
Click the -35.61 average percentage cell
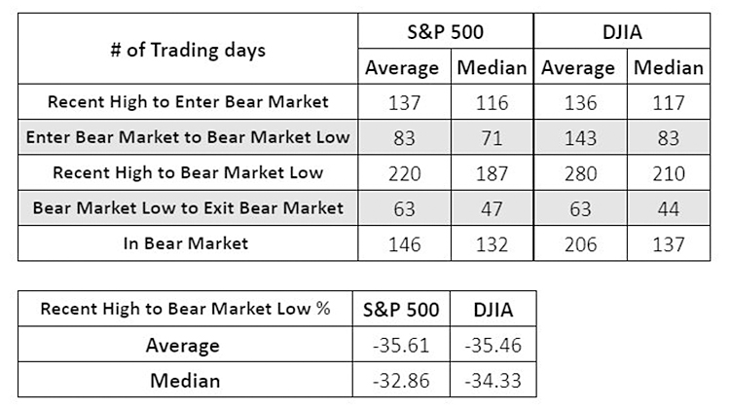401,345
